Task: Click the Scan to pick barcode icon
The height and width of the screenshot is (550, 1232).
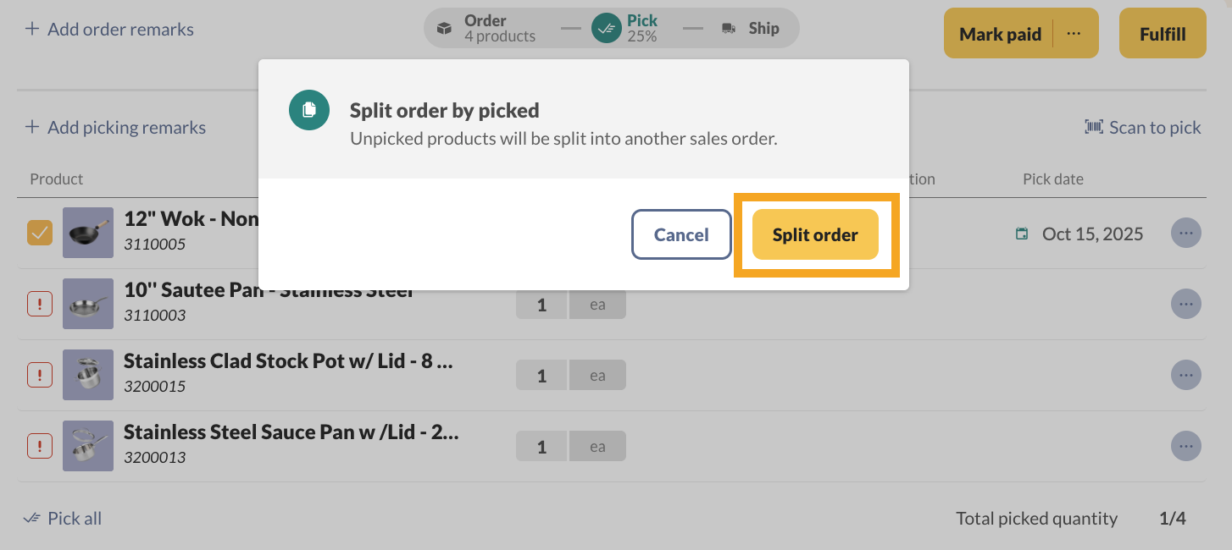Action: [1094, 127]
